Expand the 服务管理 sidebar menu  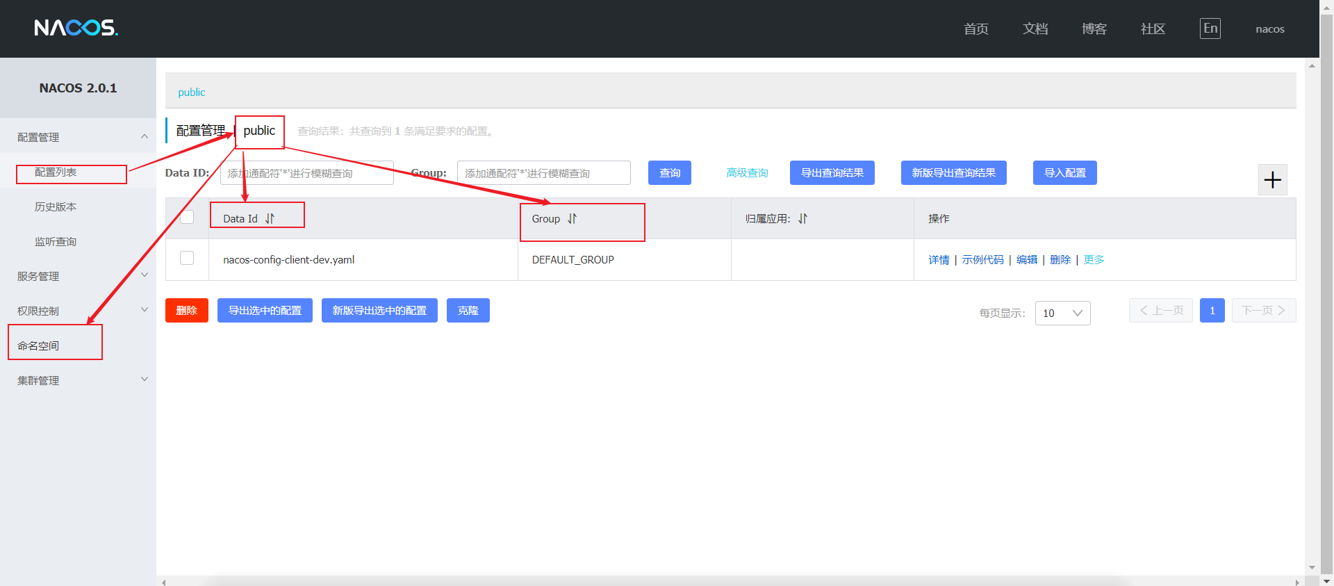click(78, 276)
